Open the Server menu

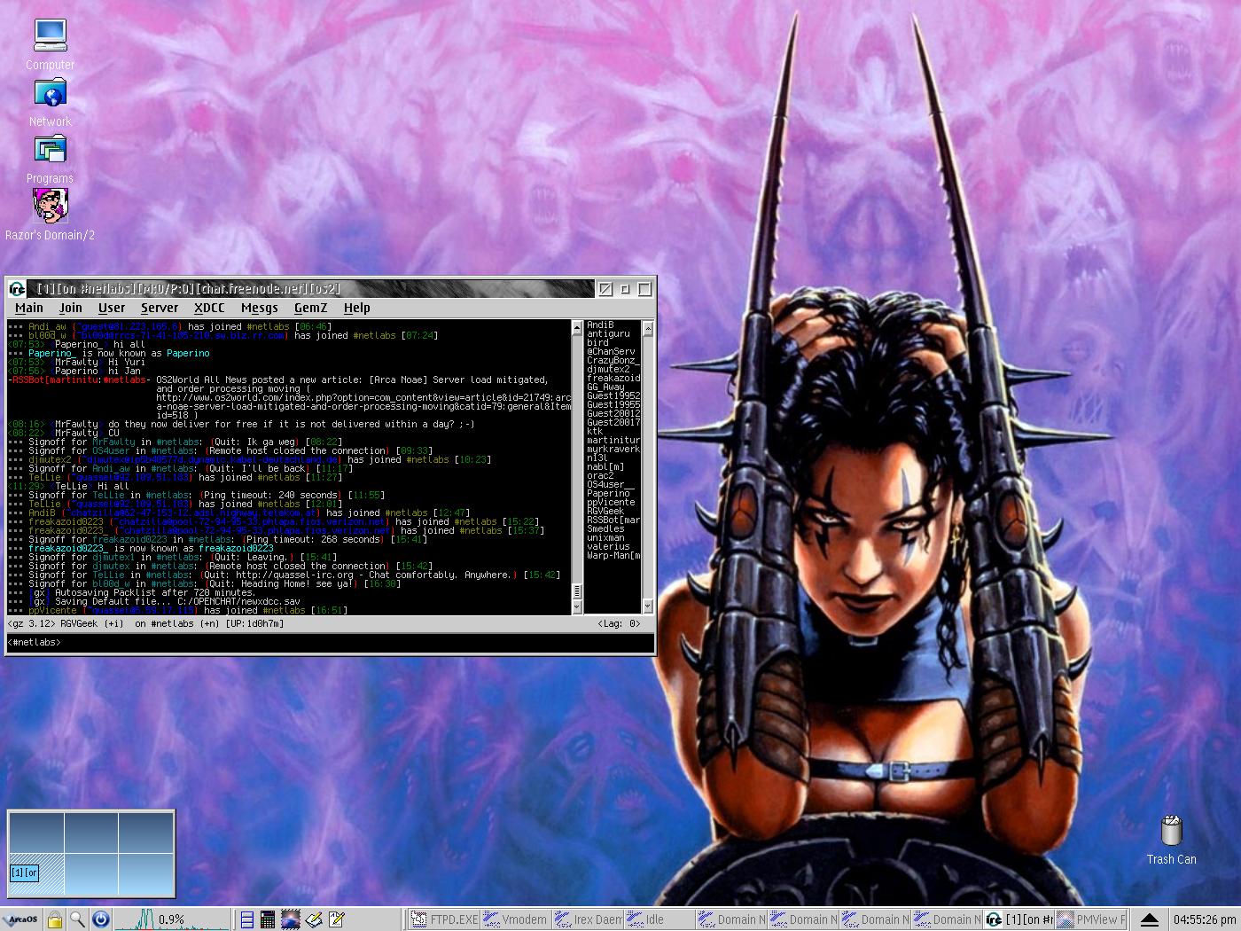[x=160, y=308]
